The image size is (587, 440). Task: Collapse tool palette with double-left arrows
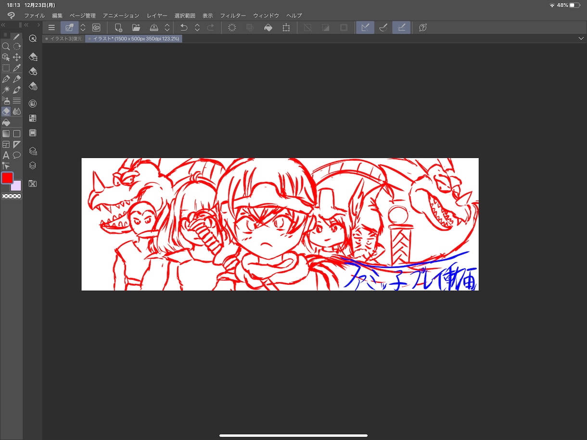tap(3, 25)
